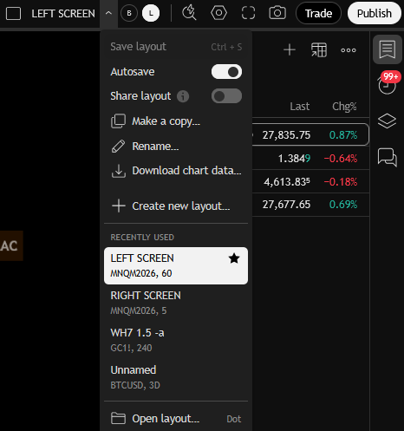Open chart settings hexagon icon
The image size is (404, 431).
[218, 13]
